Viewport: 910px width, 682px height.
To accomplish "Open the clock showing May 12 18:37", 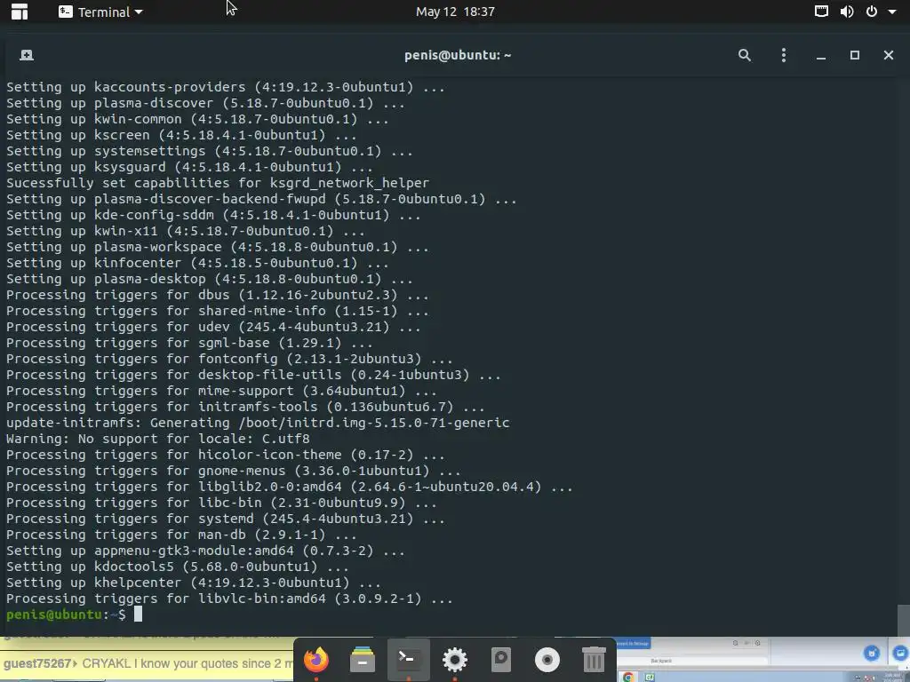I will click(x=455, y=12).
